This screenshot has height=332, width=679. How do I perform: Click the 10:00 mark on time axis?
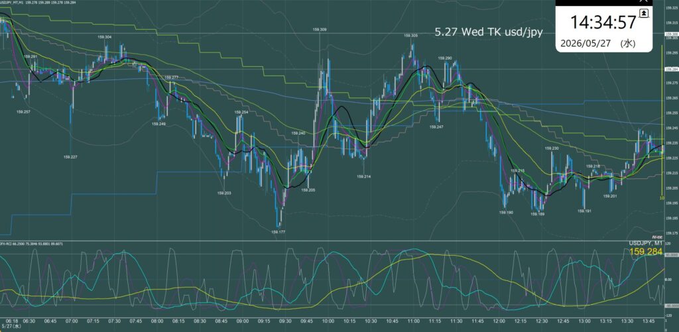pos(328,321)
